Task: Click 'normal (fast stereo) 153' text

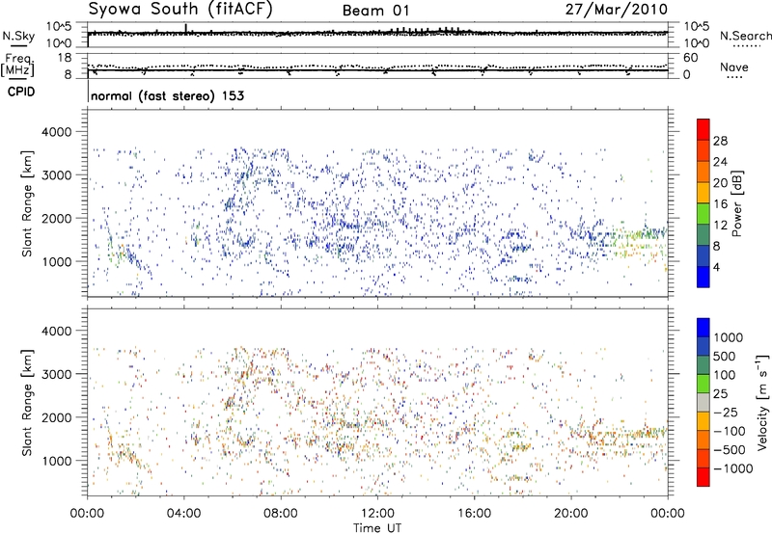Action: [167, 95]
